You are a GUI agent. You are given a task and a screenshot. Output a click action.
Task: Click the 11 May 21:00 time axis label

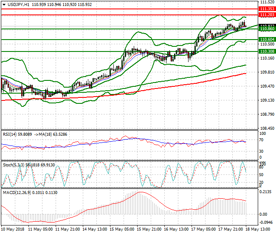(x=68, y=229)
